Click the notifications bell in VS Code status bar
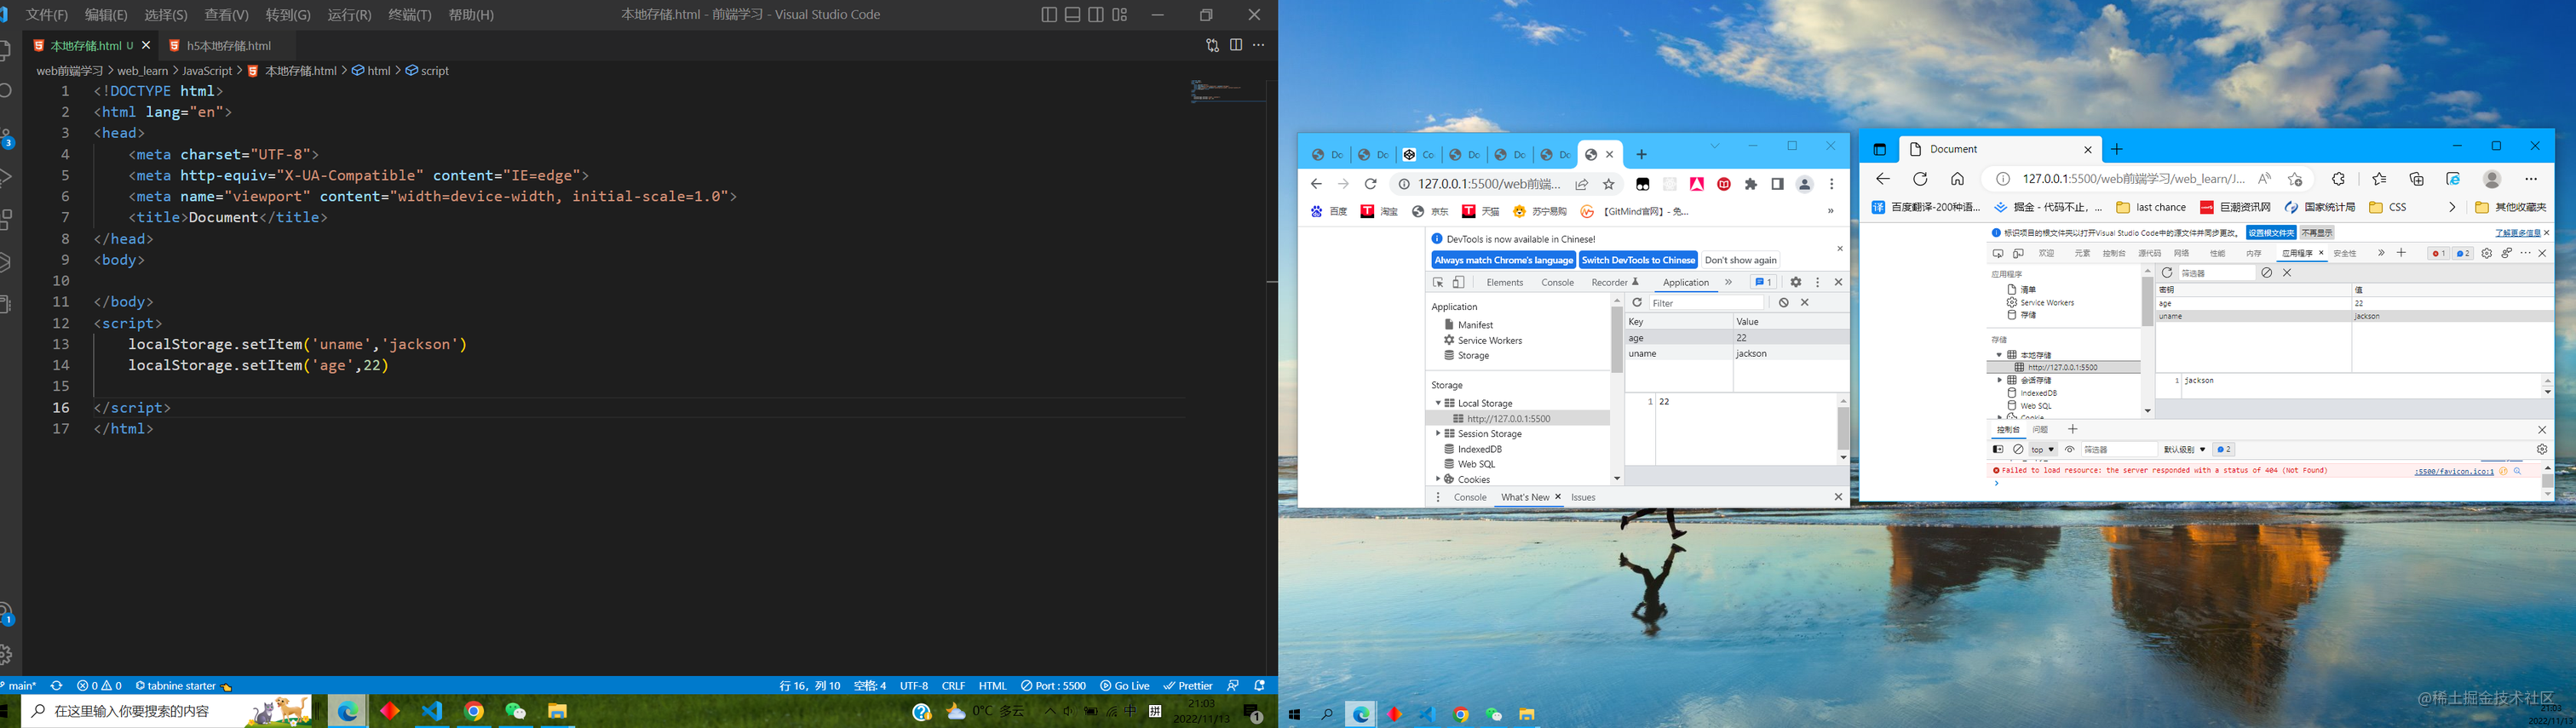The image size is (2576, 728). point(1260,686)
